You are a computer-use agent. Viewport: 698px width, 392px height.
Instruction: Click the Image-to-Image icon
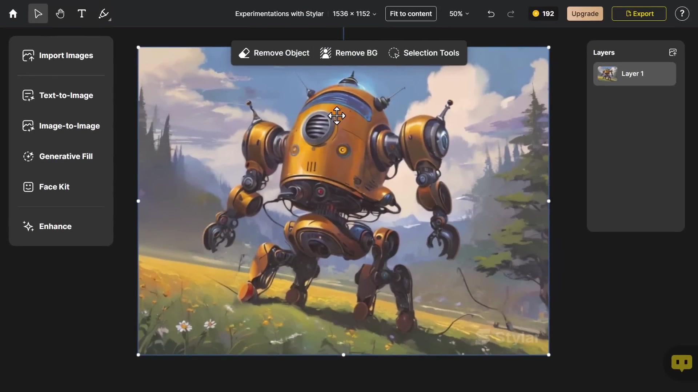(28, 126)
